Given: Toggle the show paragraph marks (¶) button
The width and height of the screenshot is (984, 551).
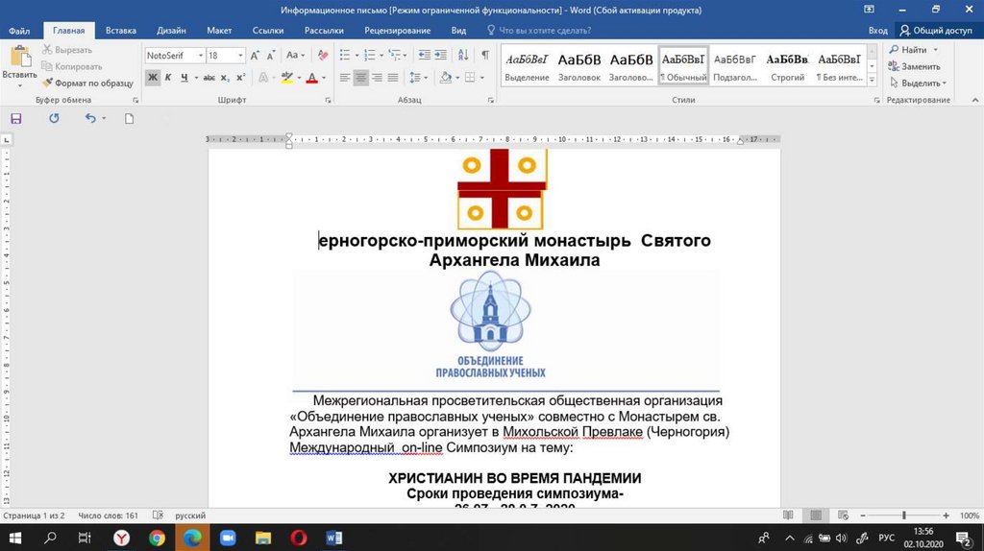Looking at the screenshot, I should (x=484, y=56).
